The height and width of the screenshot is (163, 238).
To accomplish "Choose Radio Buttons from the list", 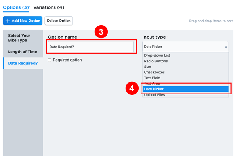I will (x=156, y=61).
